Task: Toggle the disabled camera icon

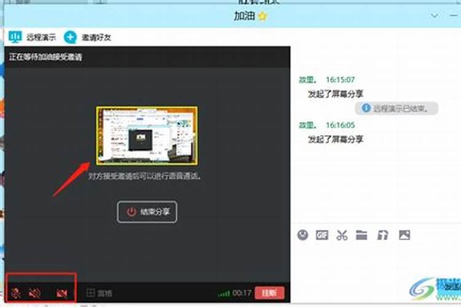Action: [x=62, y=293]
